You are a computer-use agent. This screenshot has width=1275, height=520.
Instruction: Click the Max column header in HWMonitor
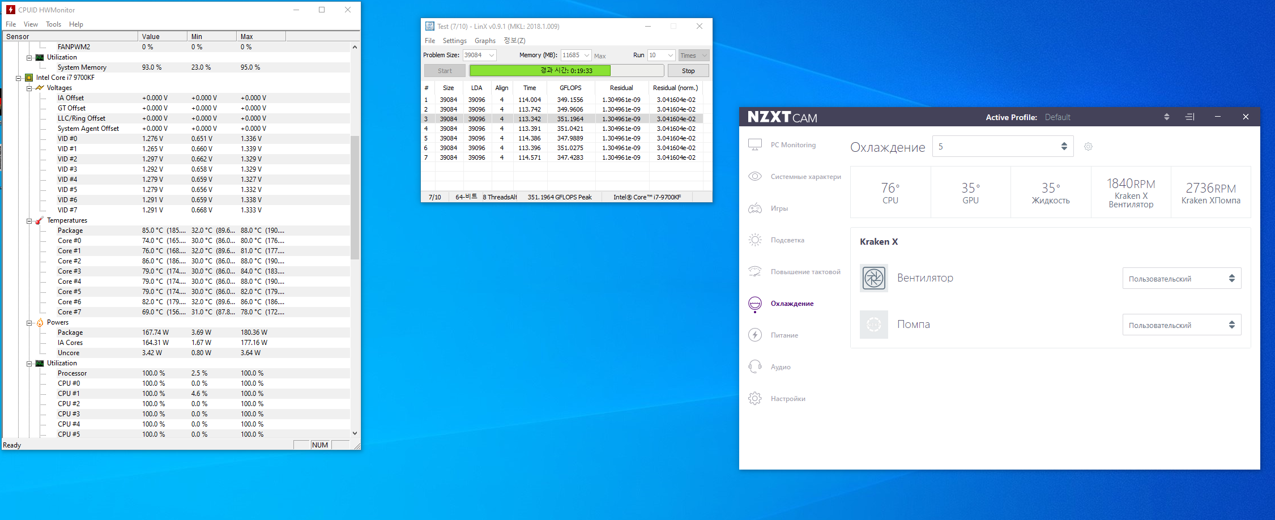point(261,36)
